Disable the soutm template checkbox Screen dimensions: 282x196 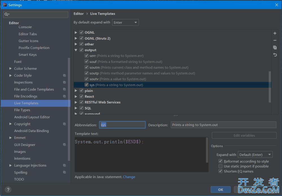click(x=87, y=67)
